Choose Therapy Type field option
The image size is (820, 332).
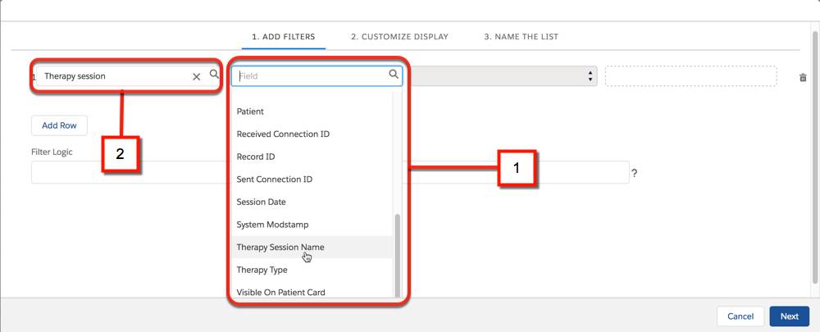point(312,270)
